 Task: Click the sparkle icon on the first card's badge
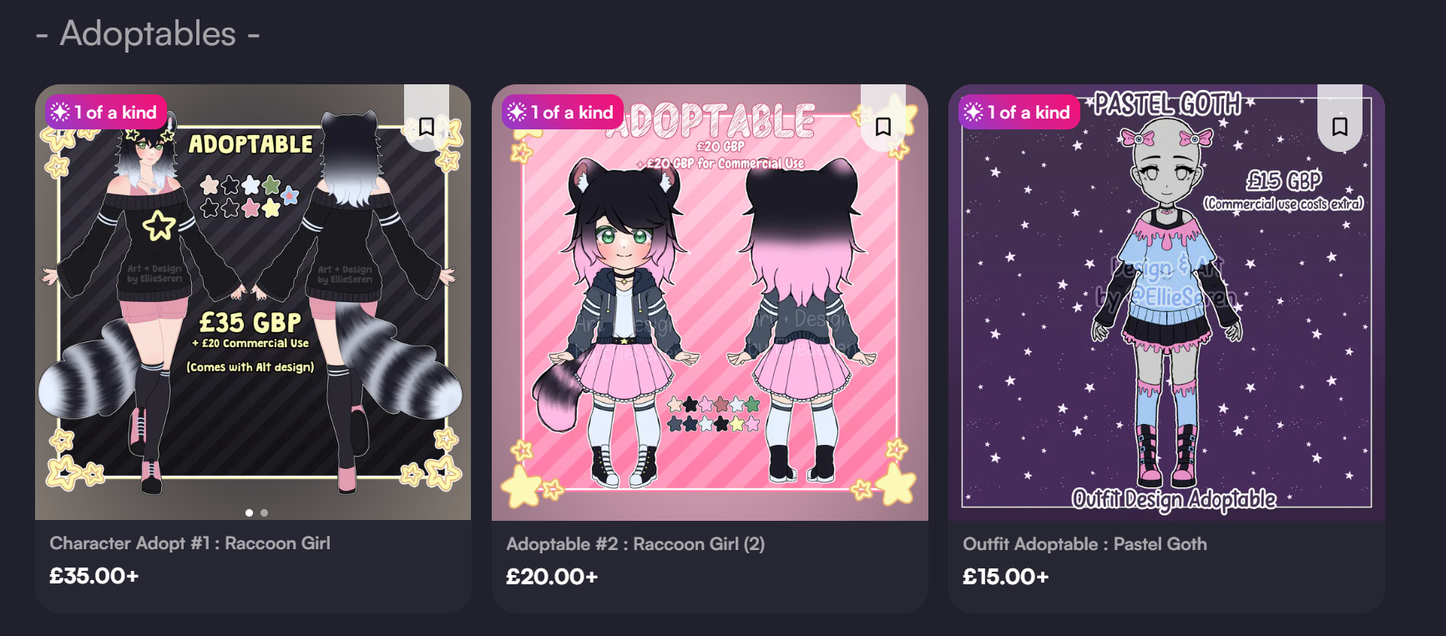point(60,112)
